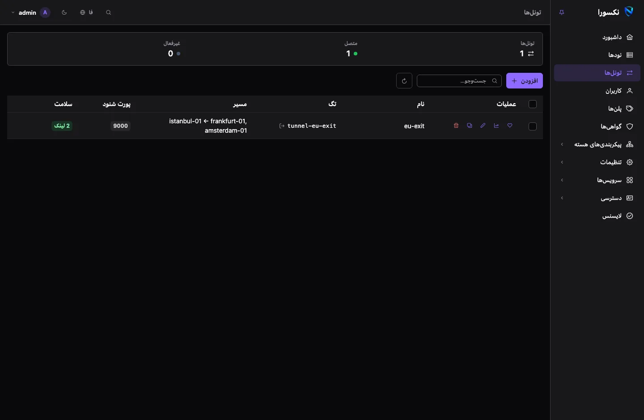644x420 pixels.
Task: Click the 2 لینک health badge
Action: tap(62, 126)
